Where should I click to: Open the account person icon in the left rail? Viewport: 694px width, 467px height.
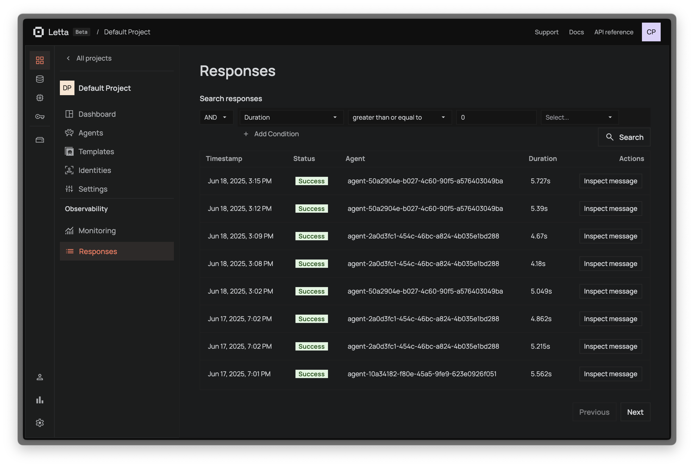(x=40, y=377)
